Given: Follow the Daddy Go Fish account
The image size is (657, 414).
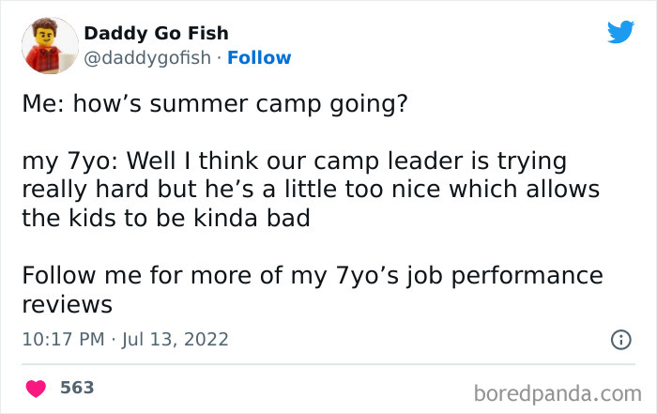Looking at the screenshot, I should coord(259,57).
